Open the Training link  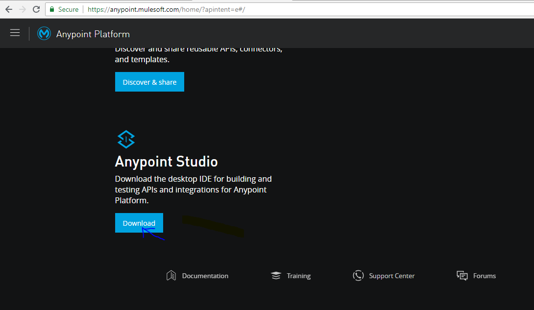click(x=298, y=276)
